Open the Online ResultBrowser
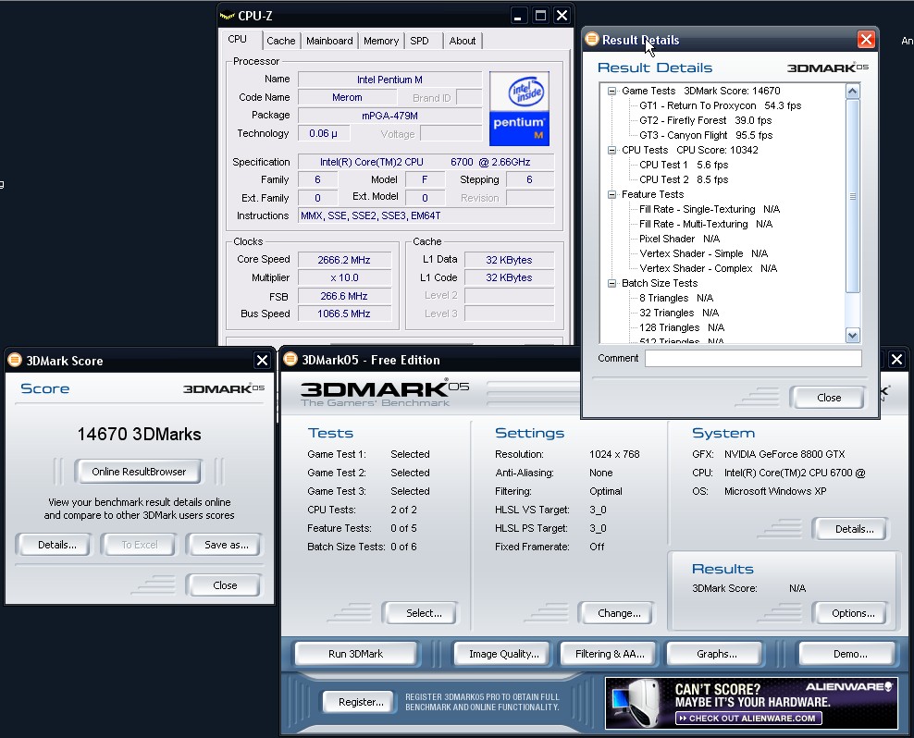Viewport: 914px width, 738px height. pyautogui.click(x=139, y=472)
